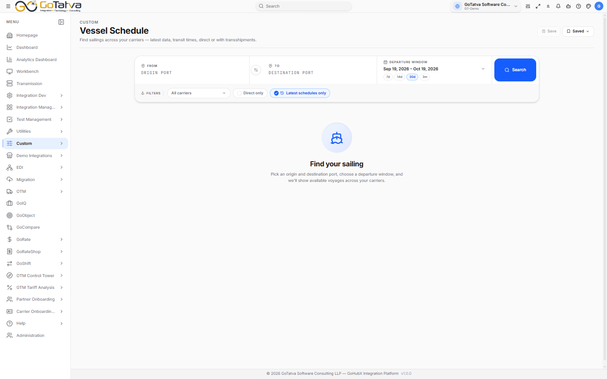
Task: Select the 7d departure window chip
Action: click(388, 77)
